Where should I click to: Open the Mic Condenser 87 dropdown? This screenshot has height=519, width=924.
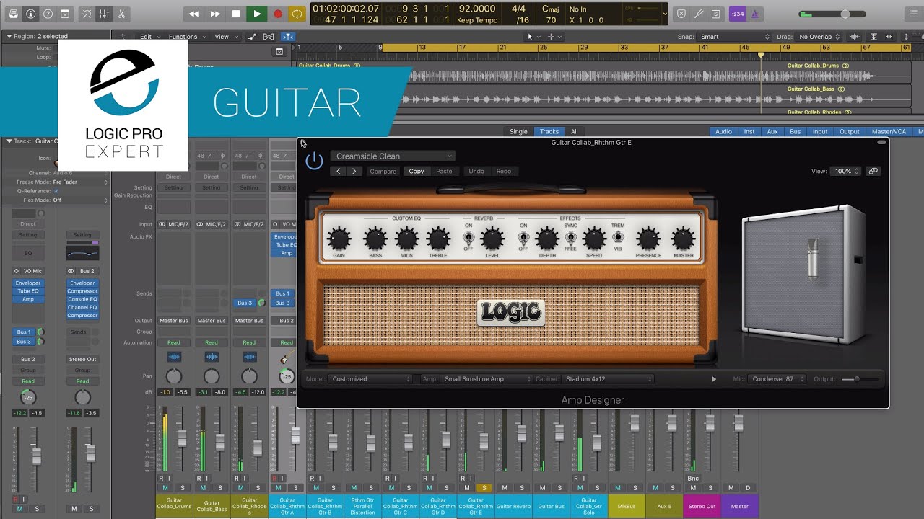[x=778, y=378]
